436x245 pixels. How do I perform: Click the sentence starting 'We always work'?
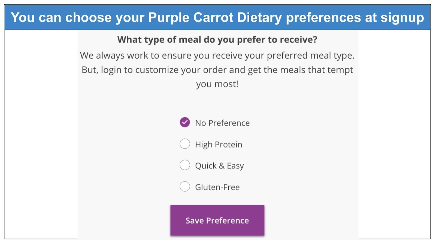[x=217, y=56]
